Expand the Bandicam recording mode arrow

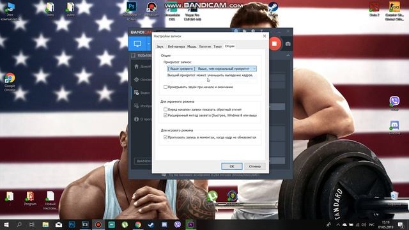[x=149, y=43]
